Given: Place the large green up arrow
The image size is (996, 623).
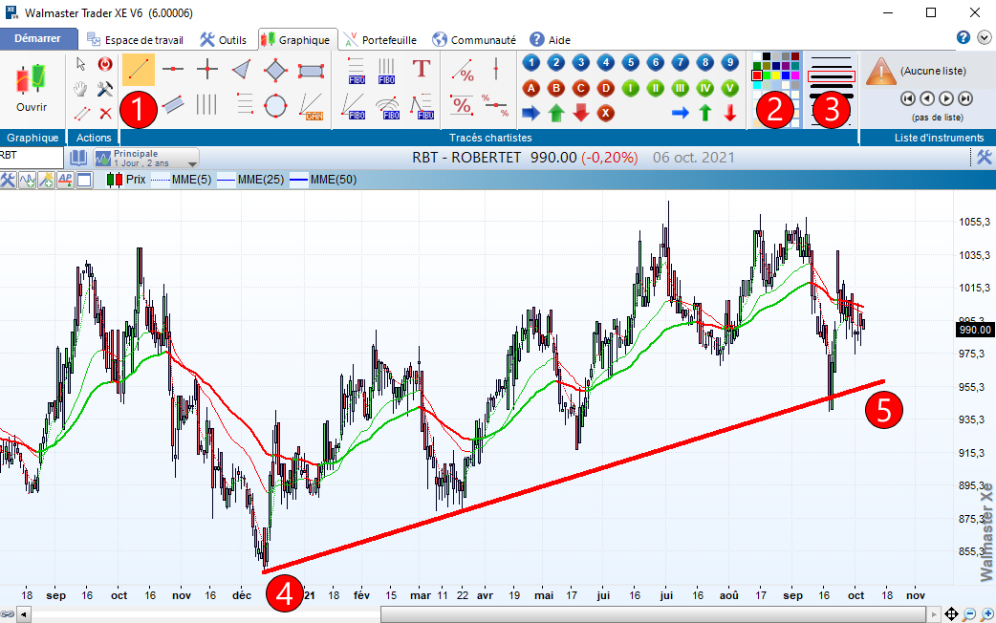Looking at the screenshot, I should (555, 114).
